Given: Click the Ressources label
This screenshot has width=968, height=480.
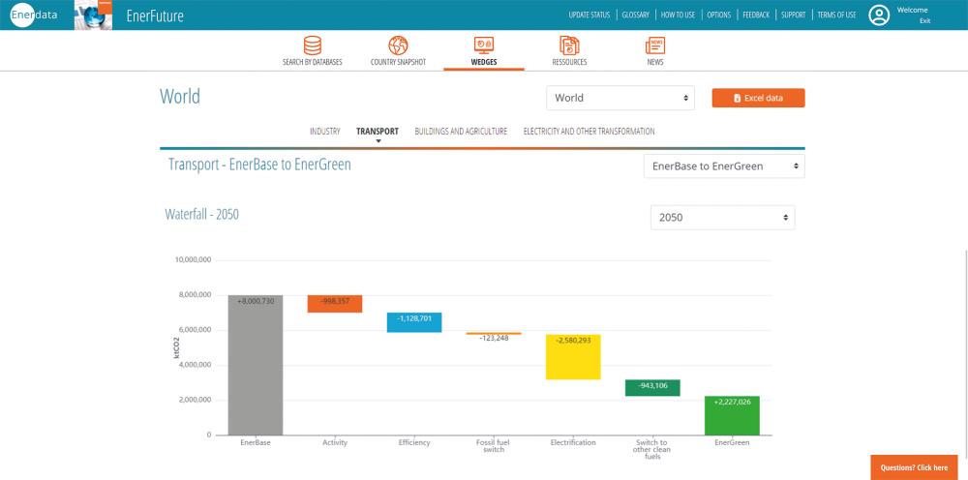Looking at the screenshot, I should click(x=569, y=62).
